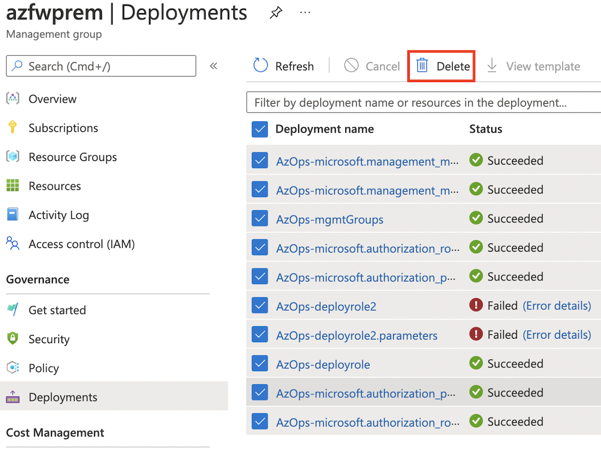
Task: Click the Delete button
Action: coord(441,66)
